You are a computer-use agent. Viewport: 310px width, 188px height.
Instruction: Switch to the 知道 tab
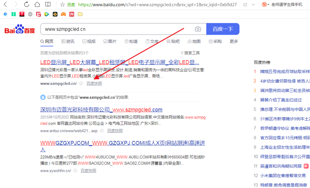pyautogui.click(x=131, y=41)
